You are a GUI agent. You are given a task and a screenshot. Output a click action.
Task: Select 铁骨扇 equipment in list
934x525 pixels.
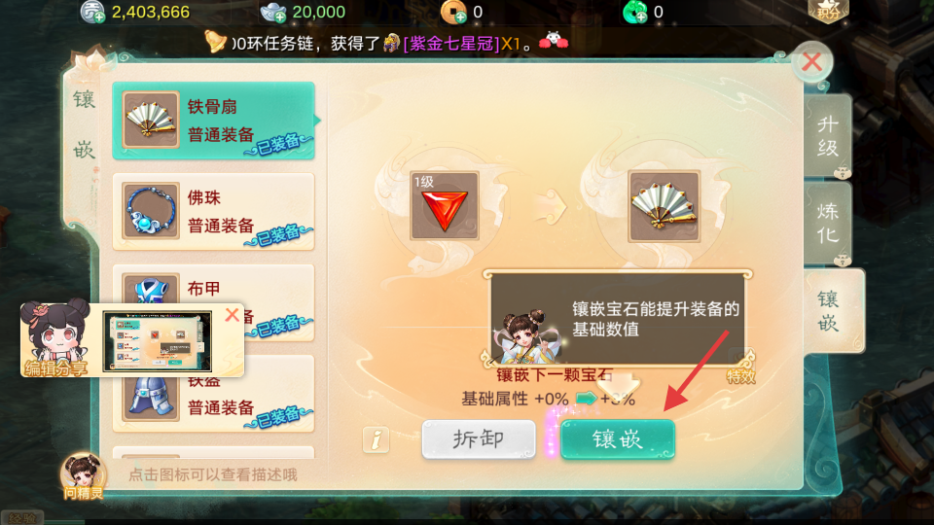click(213, 121)
